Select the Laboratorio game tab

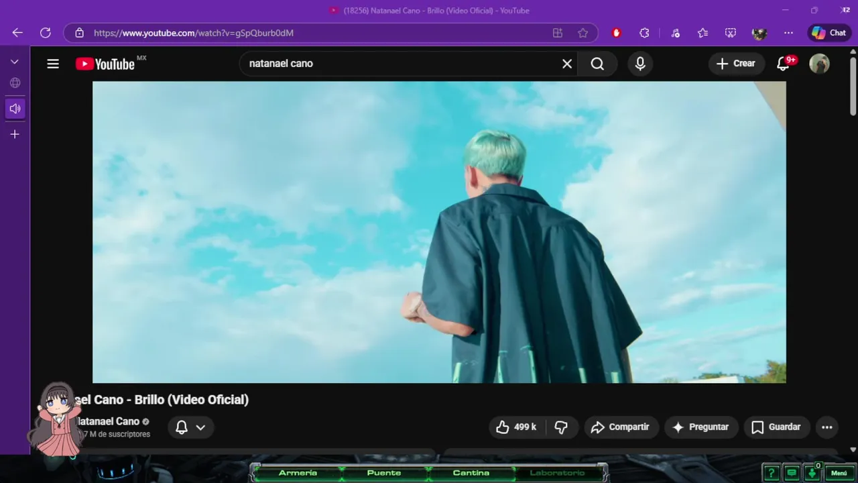[x=557, y=473]
